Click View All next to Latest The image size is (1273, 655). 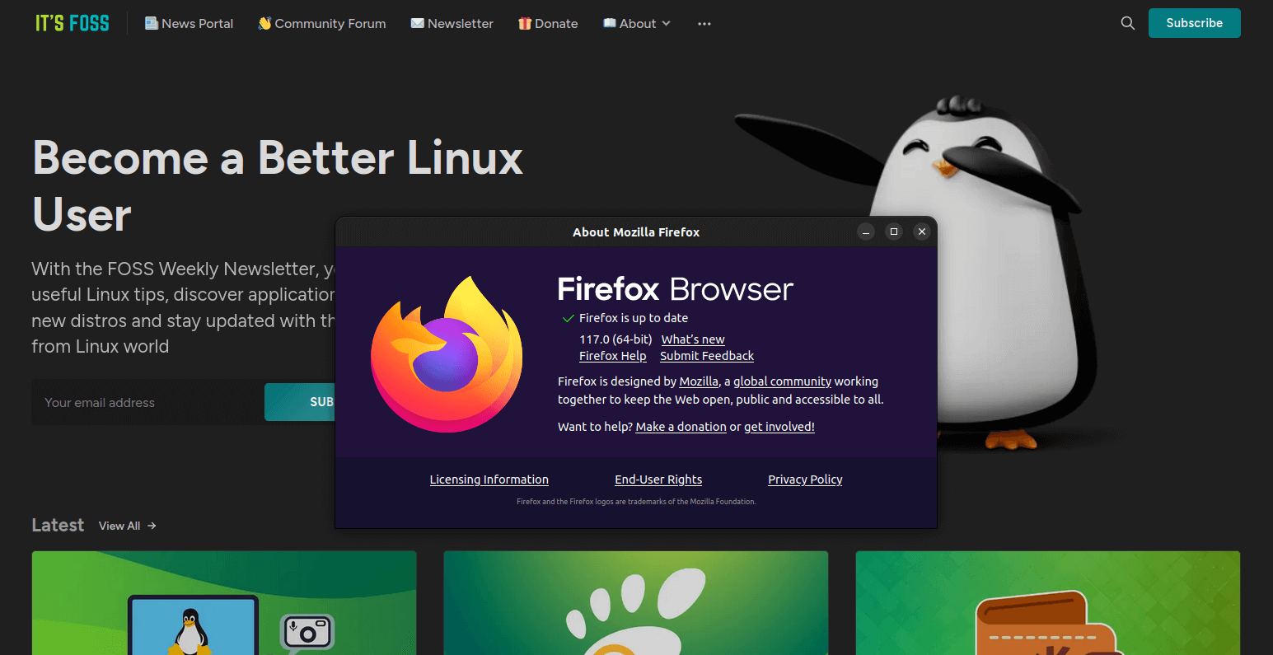coord(119,525)
